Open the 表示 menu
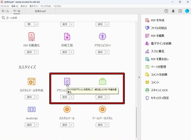The height and width of the screenshot is (140, 191). point(24,6)
